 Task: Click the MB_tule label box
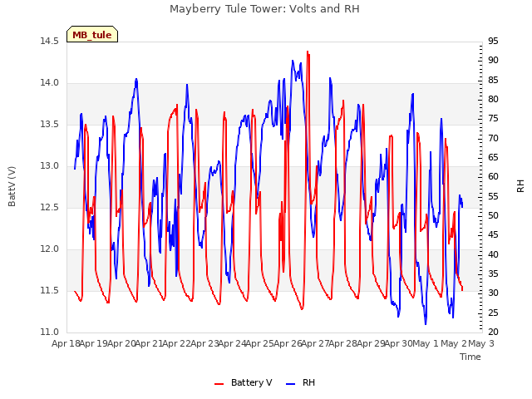pos(92,34)
